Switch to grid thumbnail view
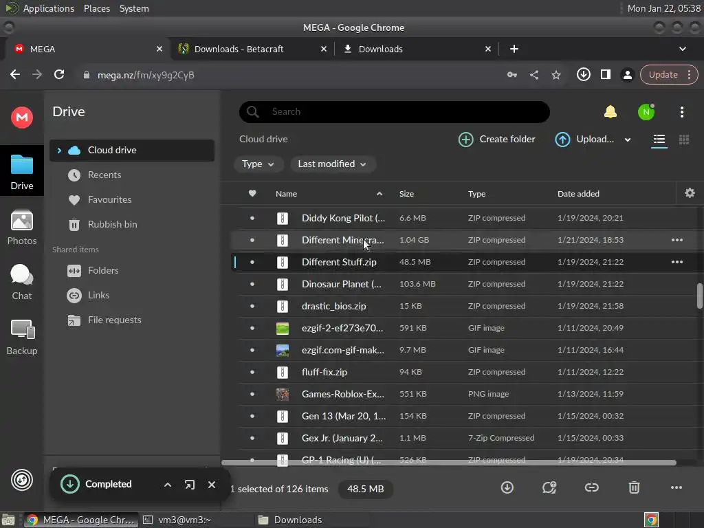Viewport: 704px width, 528px height. point(684,140)
